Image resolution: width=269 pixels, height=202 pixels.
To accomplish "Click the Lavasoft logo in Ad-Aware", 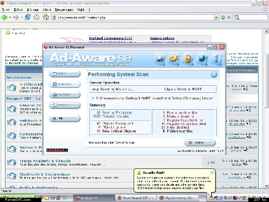I will pos(57,150).
